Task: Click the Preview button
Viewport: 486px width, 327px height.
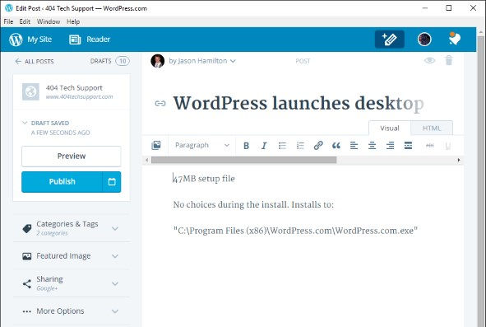Action: click(72, 156)
